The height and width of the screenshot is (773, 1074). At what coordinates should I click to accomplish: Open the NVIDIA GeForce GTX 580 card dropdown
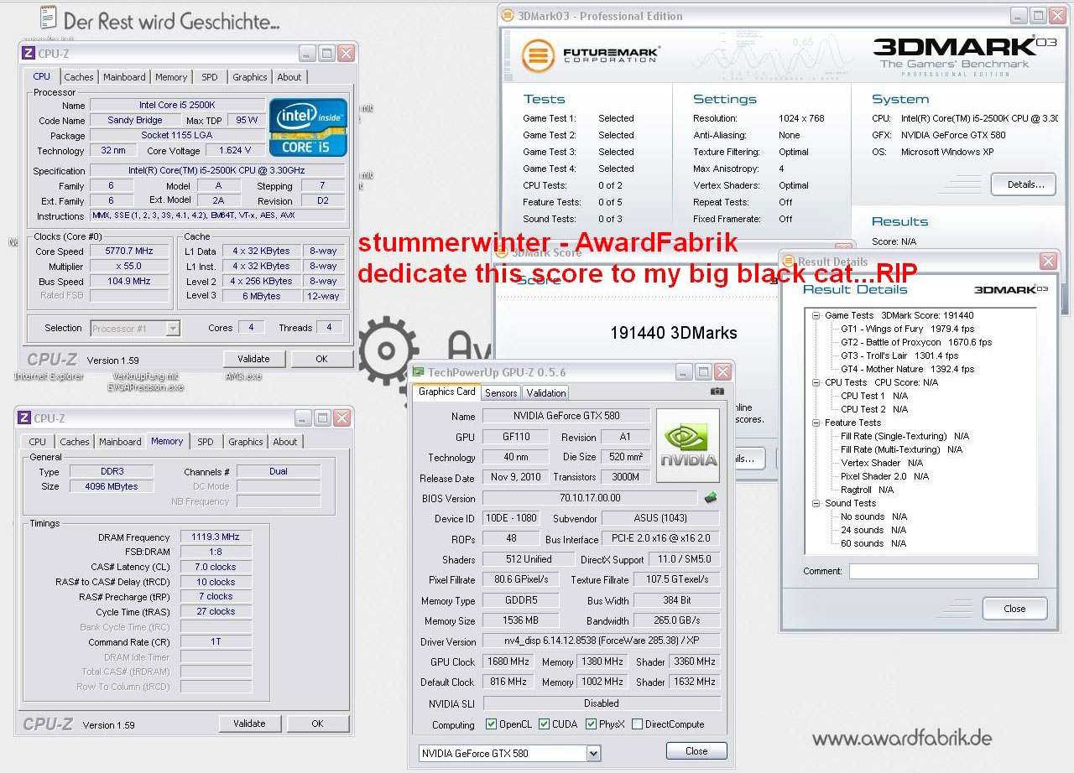[x=594, y=754]
